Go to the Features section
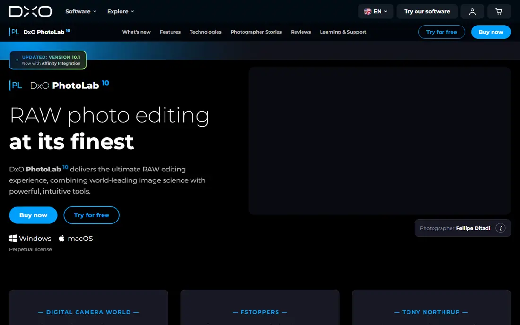Image resolution: width=520 pixels, height=325 pixels. click(170, 32)
